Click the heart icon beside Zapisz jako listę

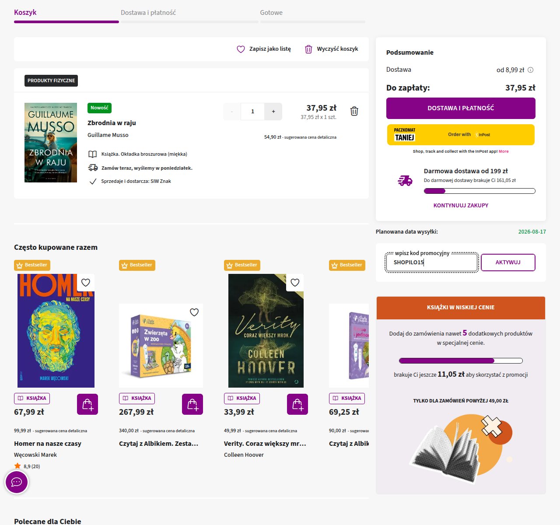(x=241, y=49)
